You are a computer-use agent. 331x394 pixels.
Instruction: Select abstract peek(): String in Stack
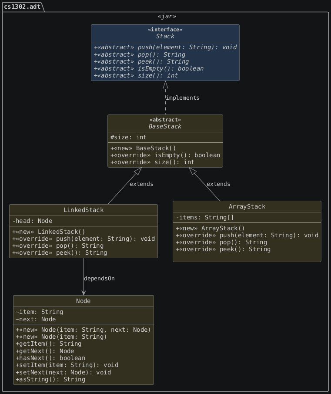pyautogui.click(x=141, y=61)
